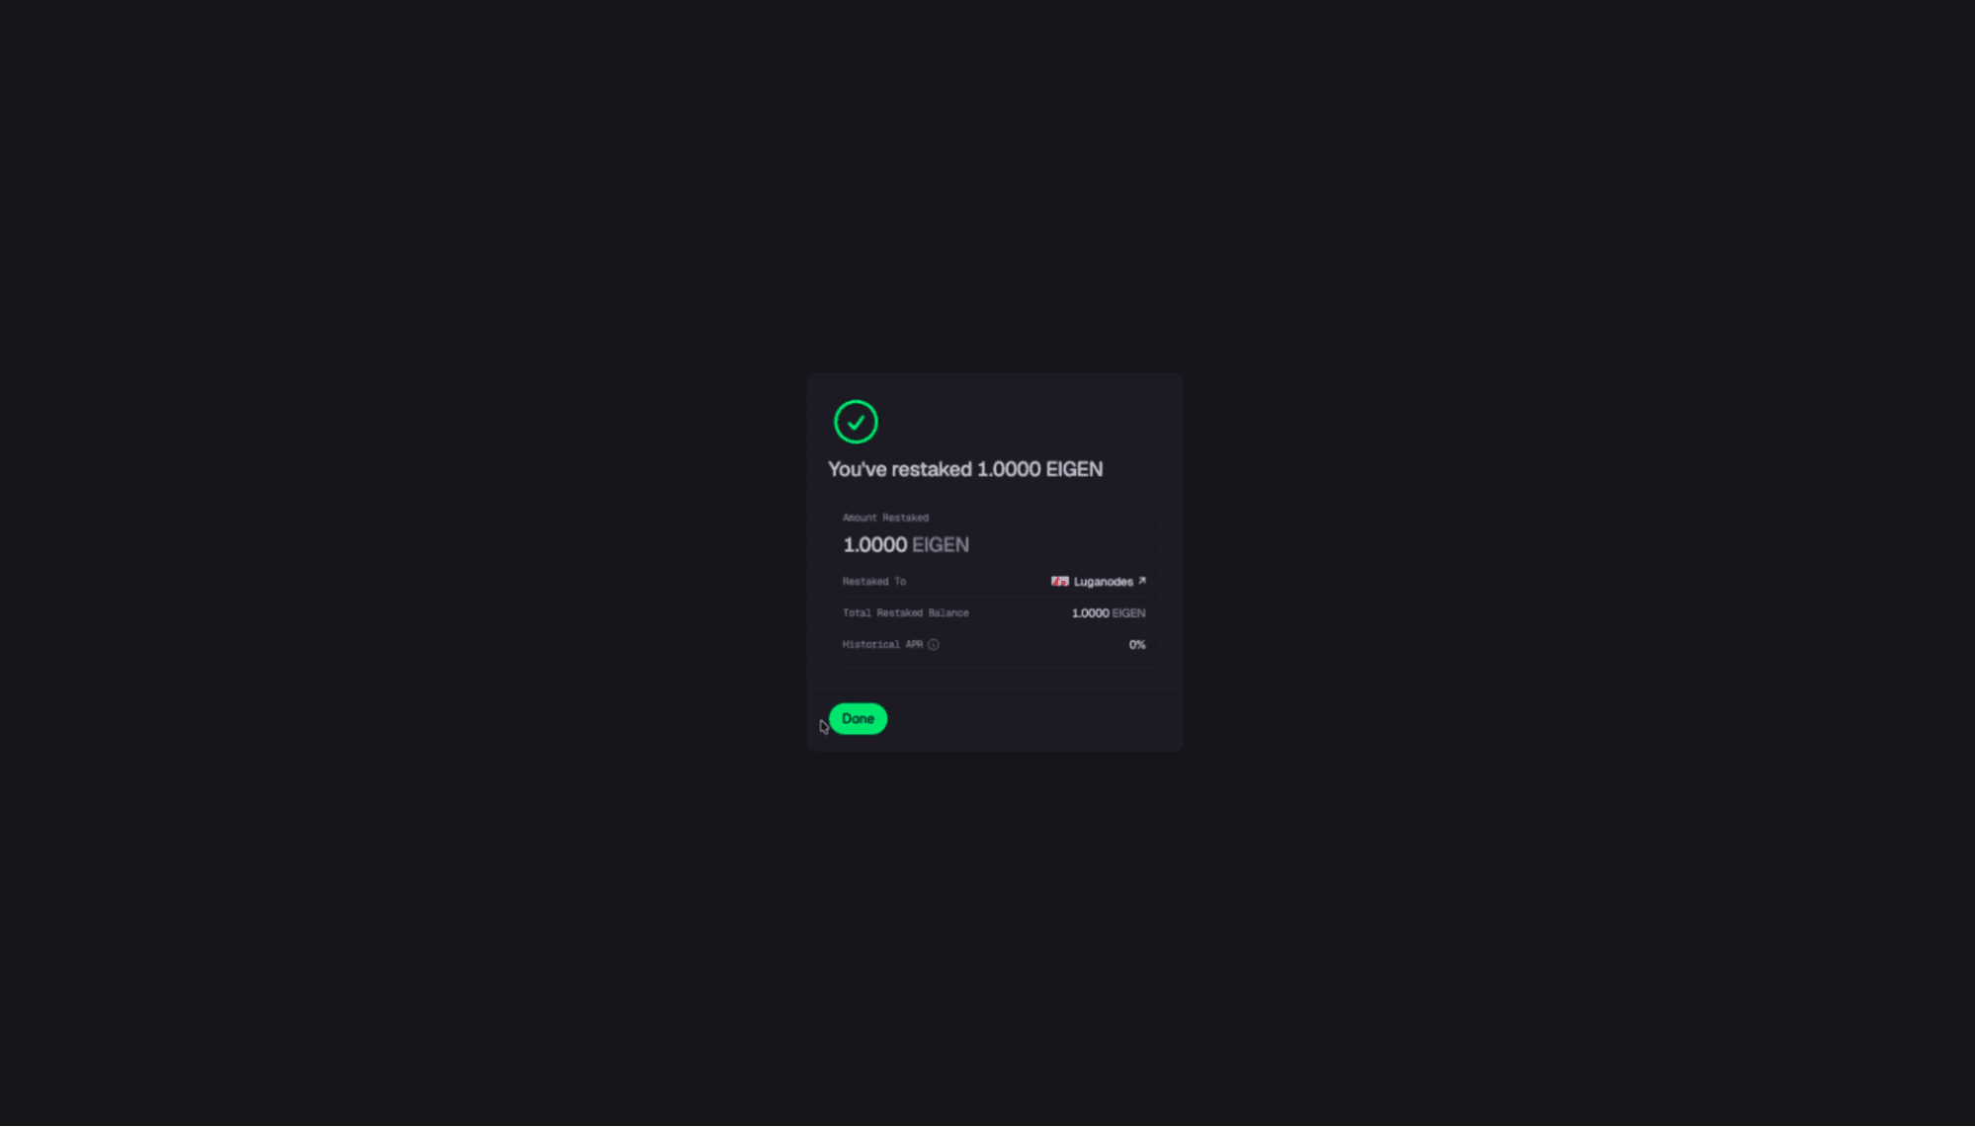Click the grey EIGEN ticker beside the large amount
This screenshot has width=1975, height=1127.
941,545
